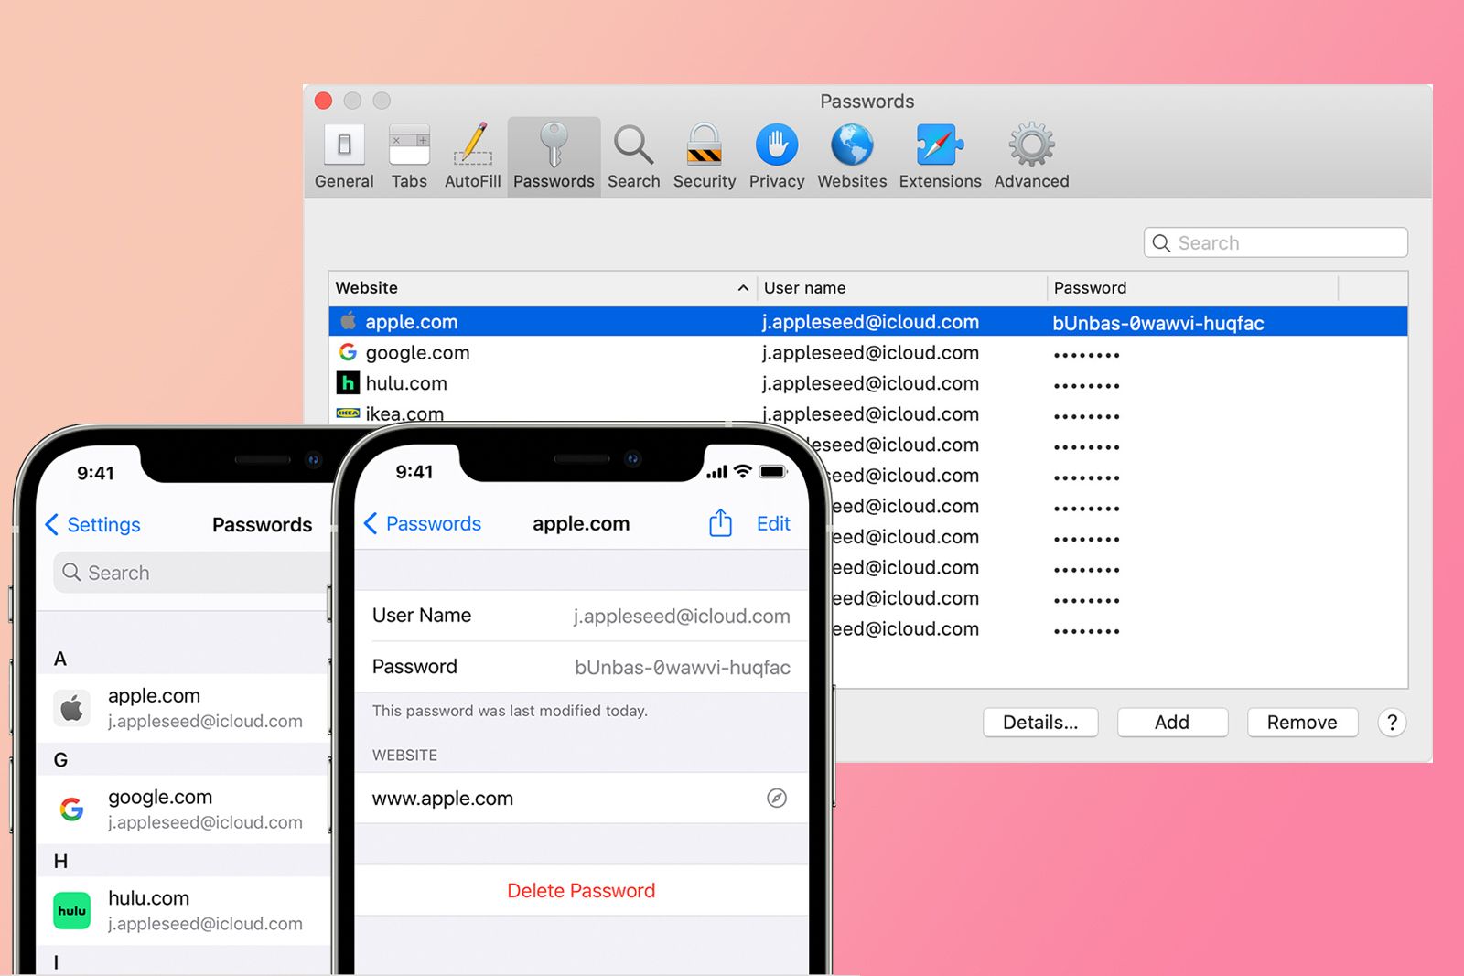This screenshot has height=976, width=1464.
Task: Switch to Security preferences
Action: click(704, 156)
